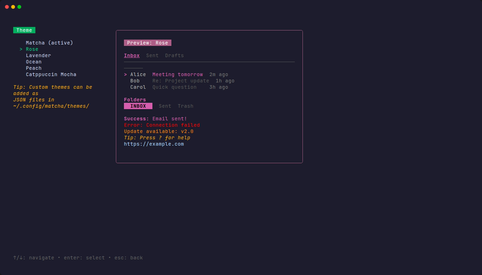Click the Update available: v2.0 notice
This screenshot has width=482, height=275.
click(x=158, y=131)
